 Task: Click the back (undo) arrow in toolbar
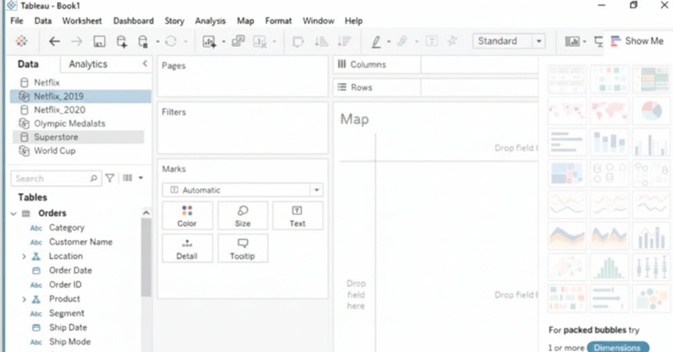pyautogui.click(x=54, y=42)
